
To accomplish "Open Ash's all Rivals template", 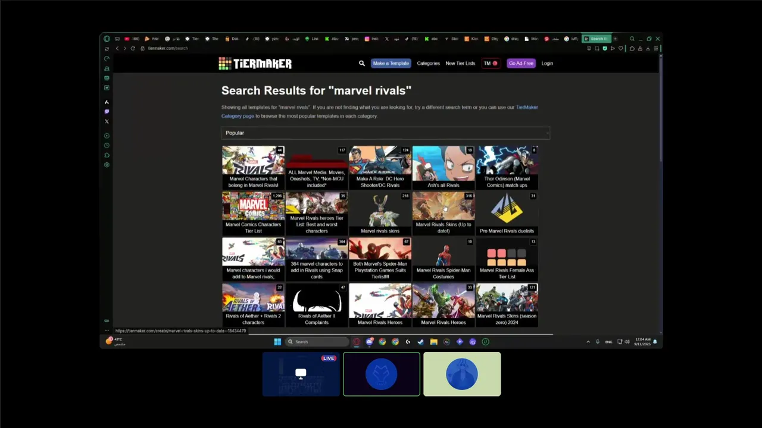I will point(444,168).
